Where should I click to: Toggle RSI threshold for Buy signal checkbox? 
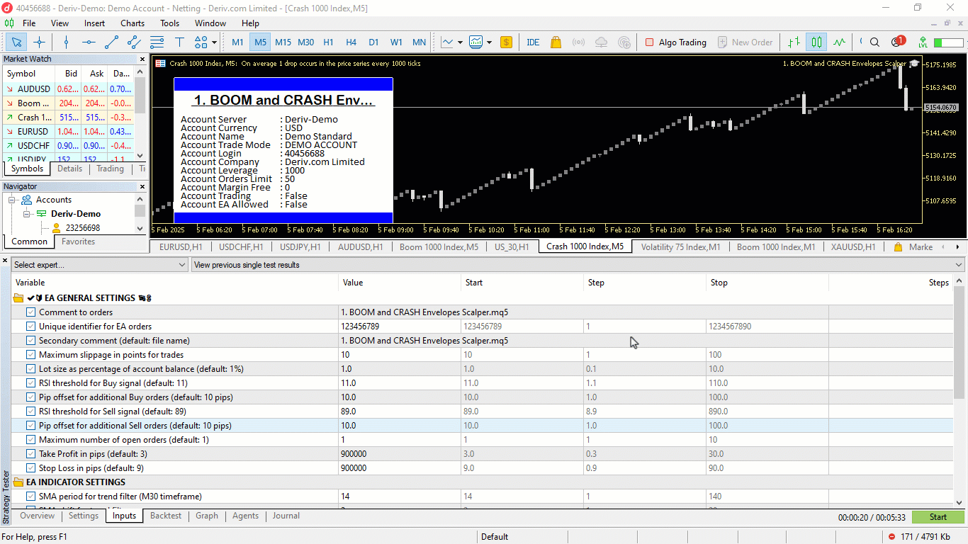(x=30, y=383)
